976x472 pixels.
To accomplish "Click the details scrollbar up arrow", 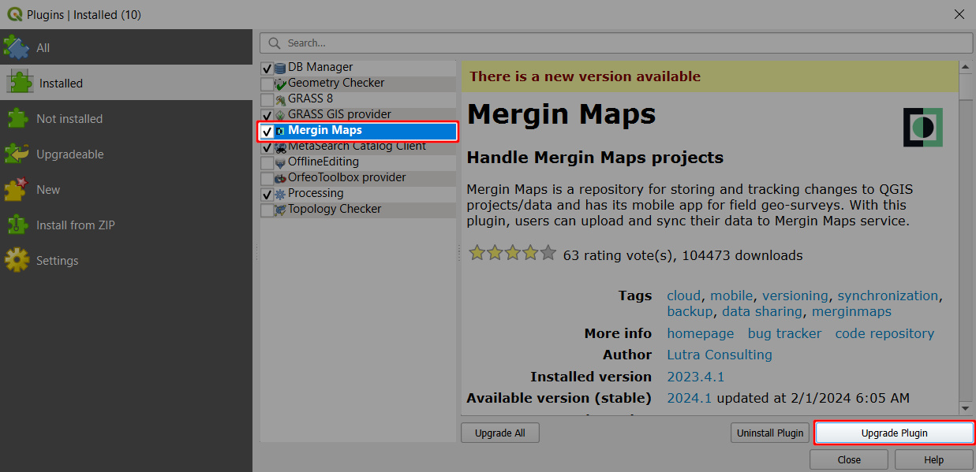I will (x=966, y=68).
